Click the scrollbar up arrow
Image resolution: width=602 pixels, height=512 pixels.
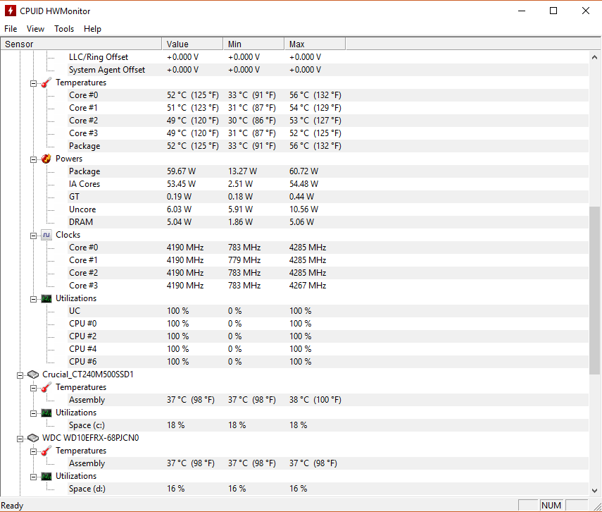(x=594, y=57)
